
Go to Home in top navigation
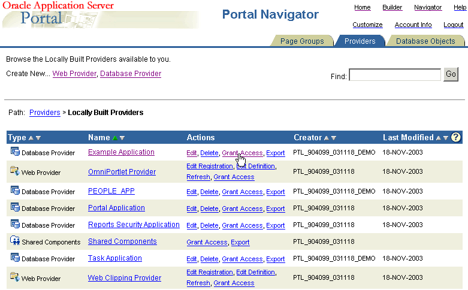coord(363,7)
